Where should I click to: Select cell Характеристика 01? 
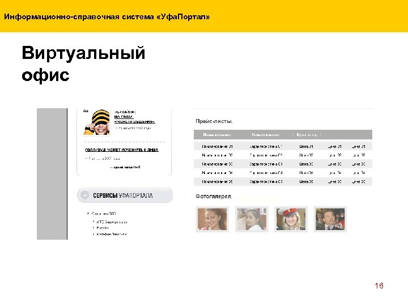tap(266, 147)
